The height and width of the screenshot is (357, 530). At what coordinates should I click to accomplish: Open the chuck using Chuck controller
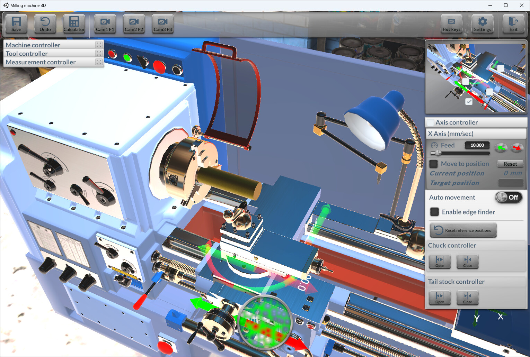coord(440,262)
